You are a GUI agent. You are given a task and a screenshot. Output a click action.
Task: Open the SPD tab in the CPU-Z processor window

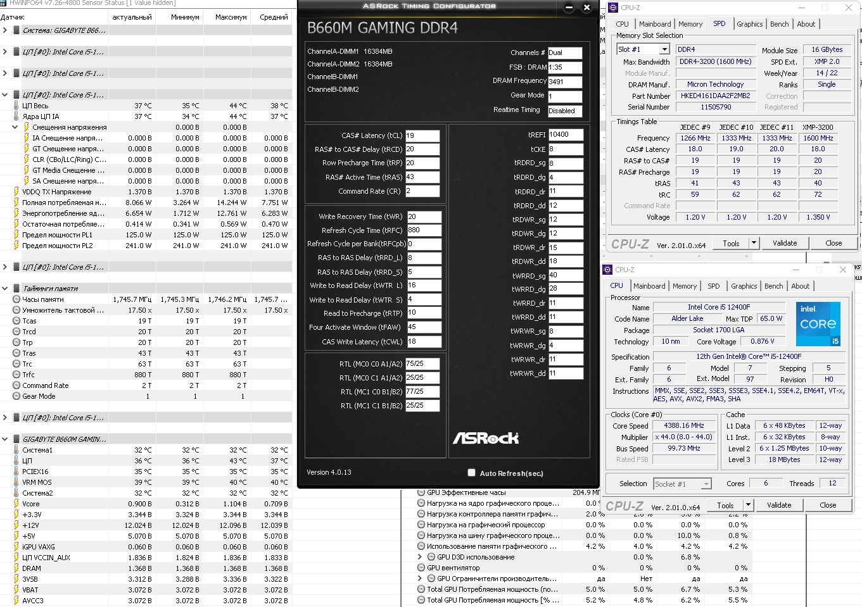pos(714,286)
